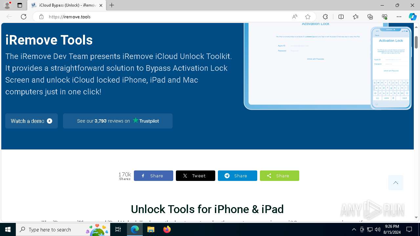
Task: Click the Watch a demo button
Action: [x=31, y=121]
